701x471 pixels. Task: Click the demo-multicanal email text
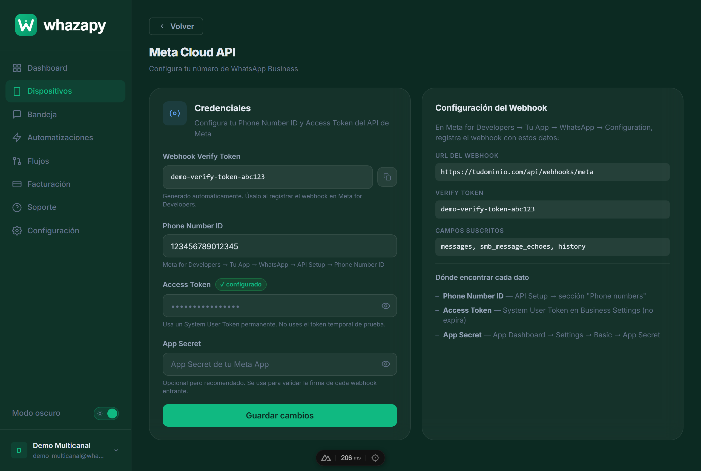[x=68, y=456]
